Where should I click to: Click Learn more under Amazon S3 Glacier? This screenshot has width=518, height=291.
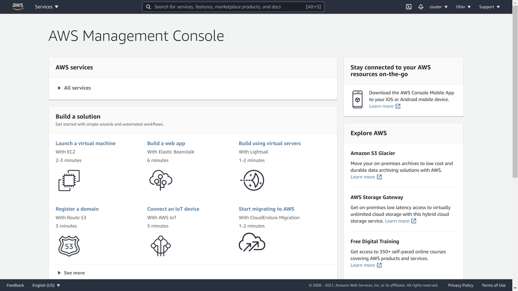[363, 177]
